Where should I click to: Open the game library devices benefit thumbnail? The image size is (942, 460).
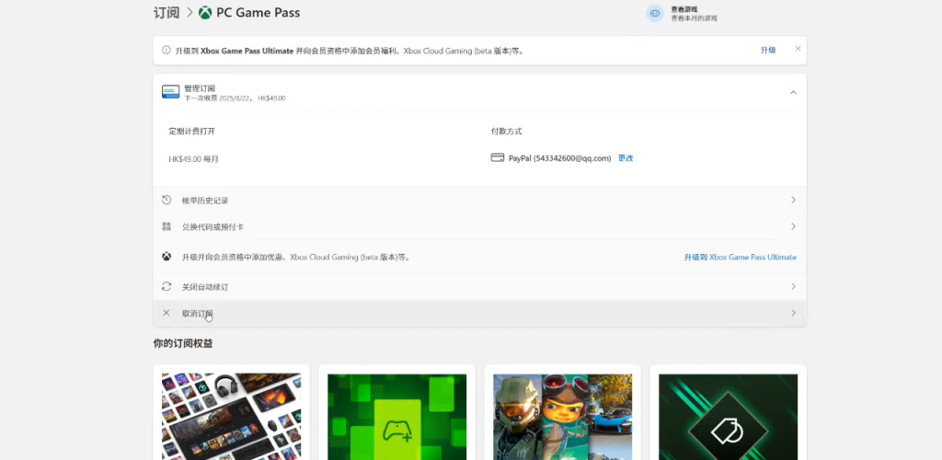point(231,417)
